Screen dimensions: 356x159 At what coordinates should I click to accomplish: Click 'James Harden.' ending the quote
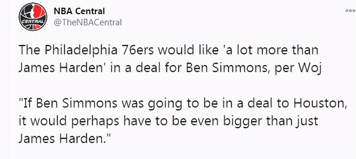click(64, 138)
